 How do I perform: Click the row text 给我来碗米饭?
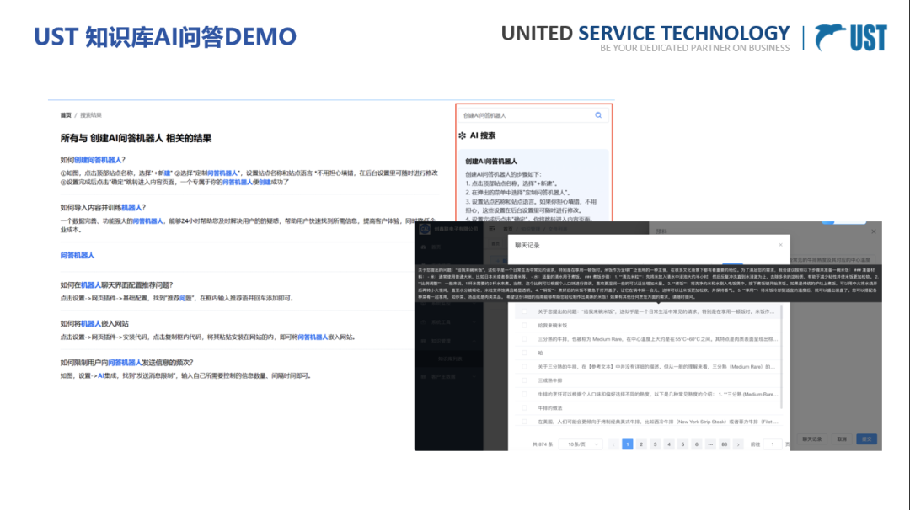[553, 326]
